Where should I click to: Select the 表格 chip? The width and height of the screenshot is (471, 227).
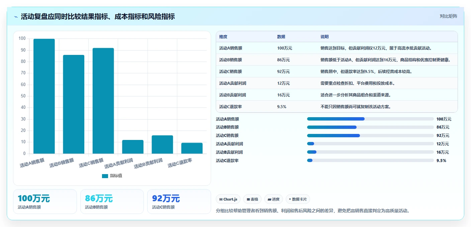click(252, 199)
